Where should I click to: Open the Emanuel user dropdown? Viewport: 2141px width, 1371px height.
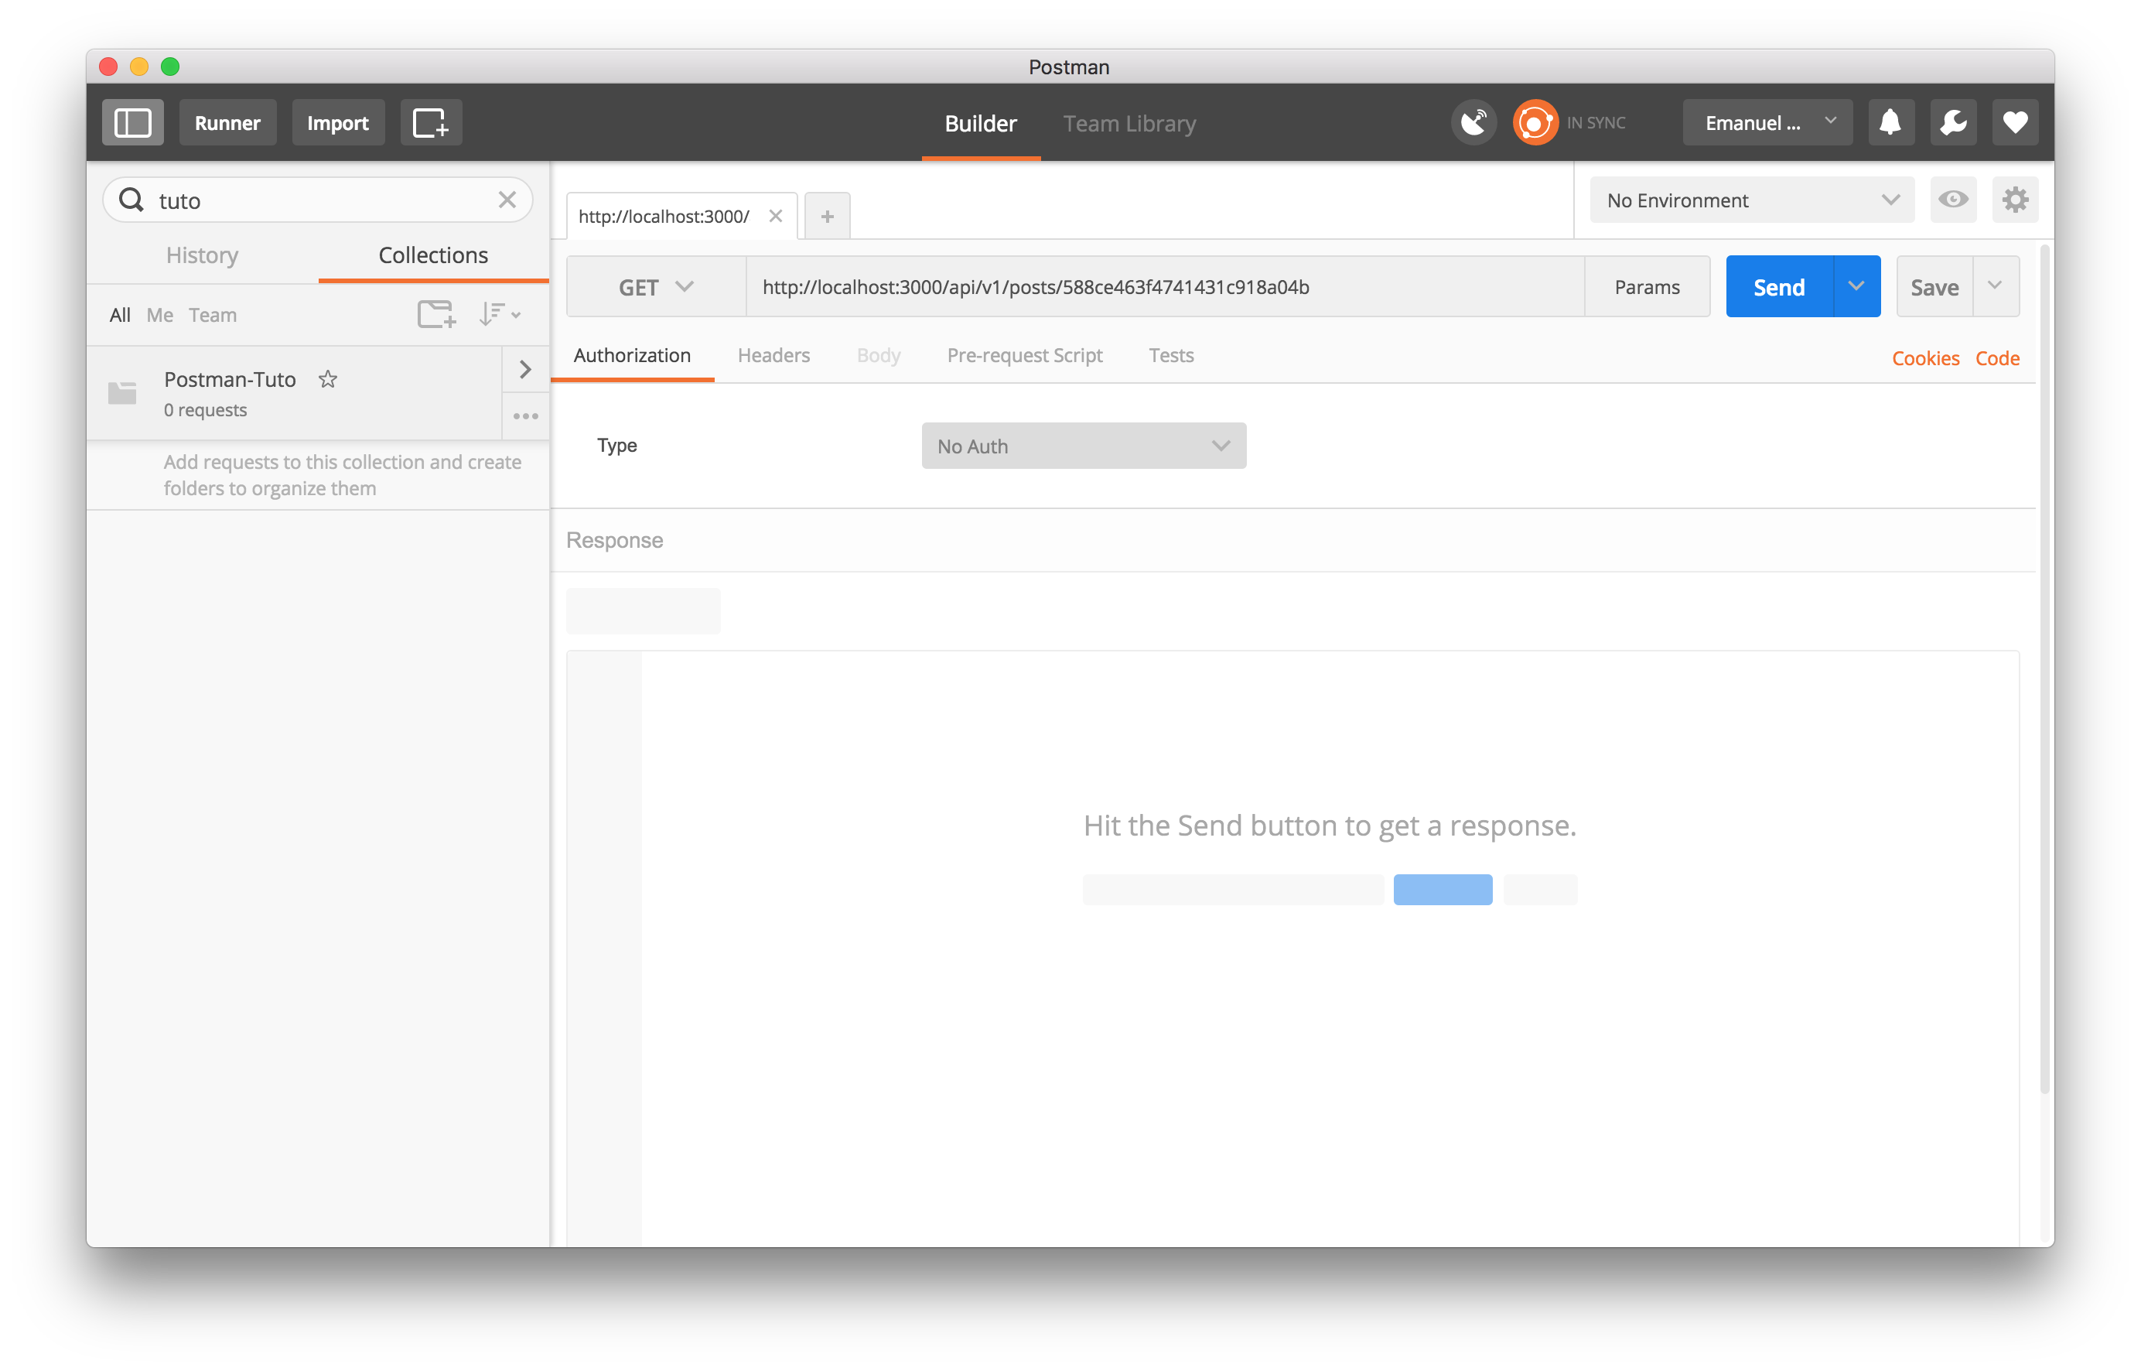point(1767,122)
